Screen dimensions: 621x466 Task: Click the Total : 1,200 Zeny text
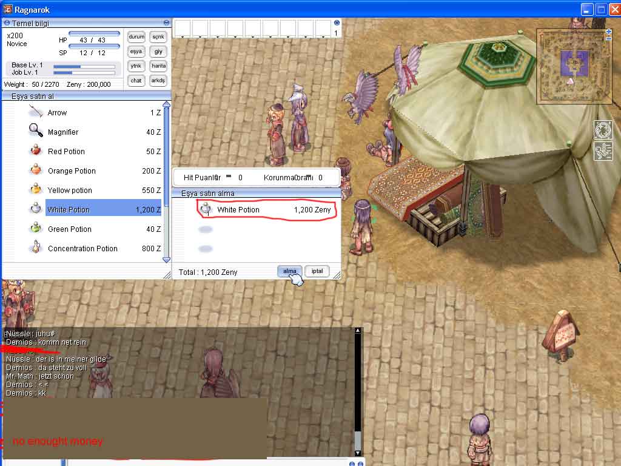point(208,272)
